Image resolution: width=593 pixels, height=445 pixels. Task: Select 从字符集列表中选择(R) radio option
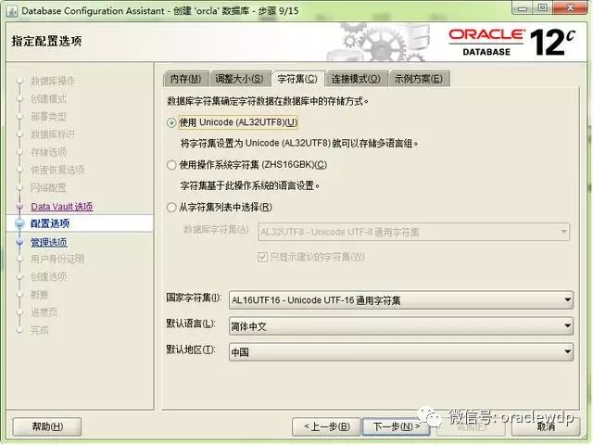pos(171,208)
